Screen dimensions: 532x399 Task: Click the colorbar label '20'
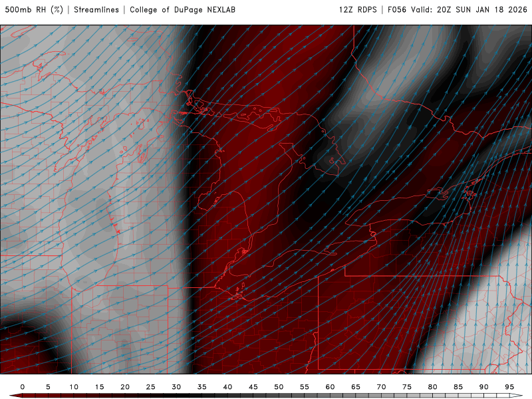125,387
